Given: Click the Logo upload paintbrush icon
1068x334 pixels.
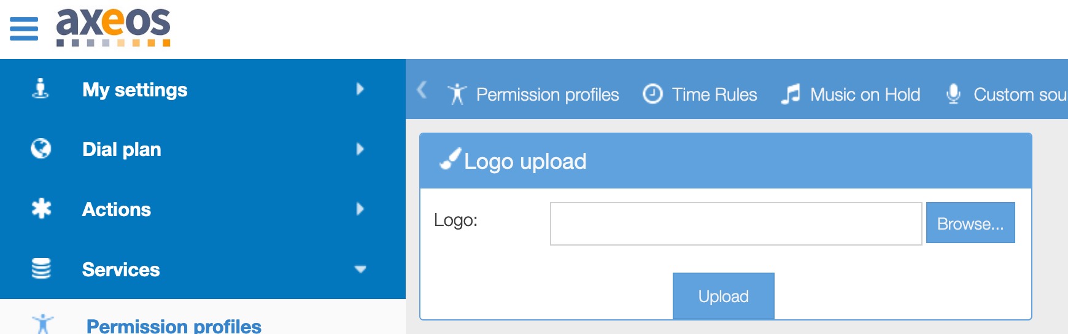Looking at the screenshot, I should point(450,159).
